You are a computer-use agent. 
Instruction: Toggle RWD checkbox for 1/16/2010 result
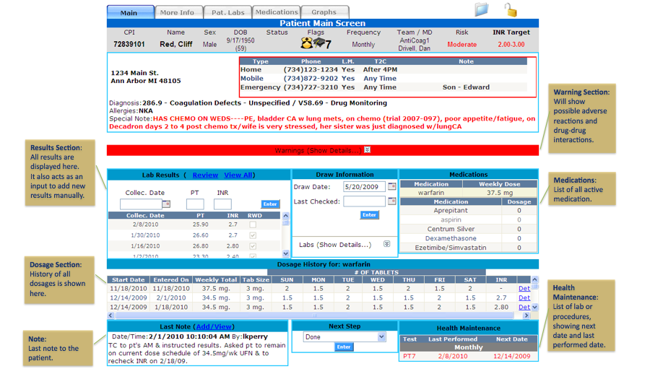253,246
